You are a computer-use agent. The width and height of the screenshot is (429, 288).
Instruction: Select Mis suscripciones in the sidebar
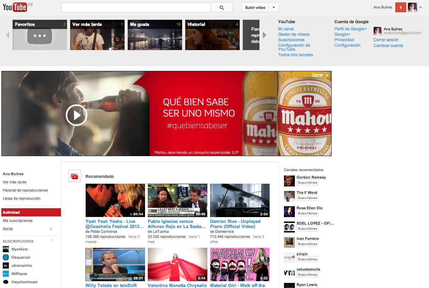click(x=18, y=221)
